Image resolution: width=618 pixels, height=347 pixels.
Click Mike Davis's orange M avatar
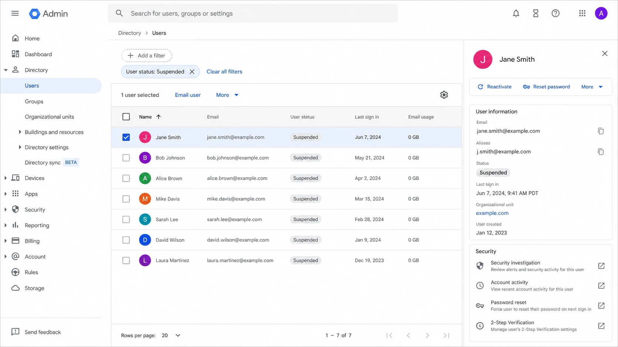pos(145,199)
